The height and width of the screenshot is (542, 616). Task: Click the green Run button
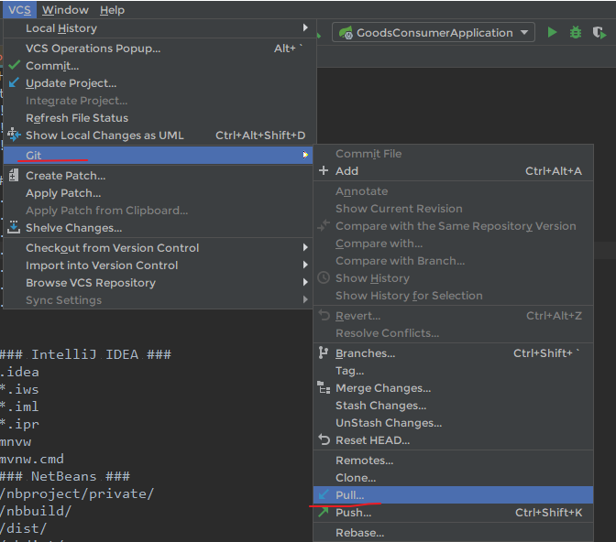[552, 33]
